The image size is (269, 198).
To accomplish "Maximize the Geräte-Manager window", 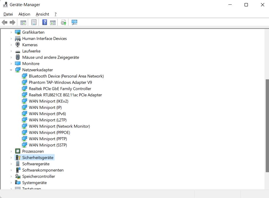I will [246, 5].
